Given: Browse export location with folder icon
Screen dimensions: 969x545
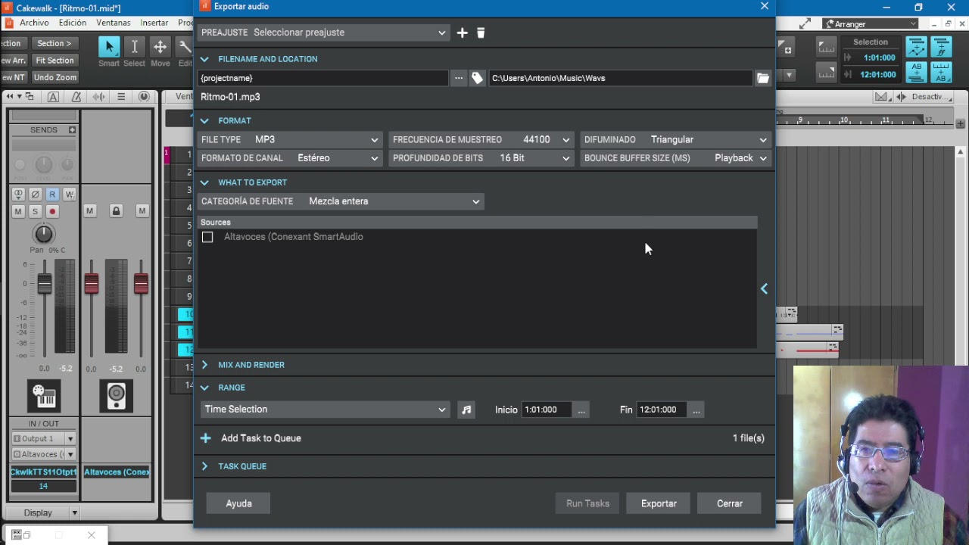Looking at the screenshot, I should tap(763, 78).
